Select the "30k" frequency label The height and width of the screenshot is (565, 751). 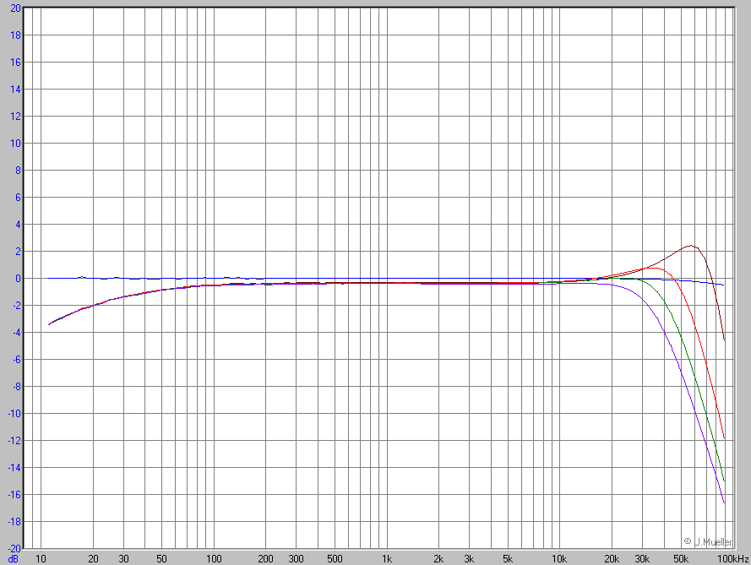point(642,559)
